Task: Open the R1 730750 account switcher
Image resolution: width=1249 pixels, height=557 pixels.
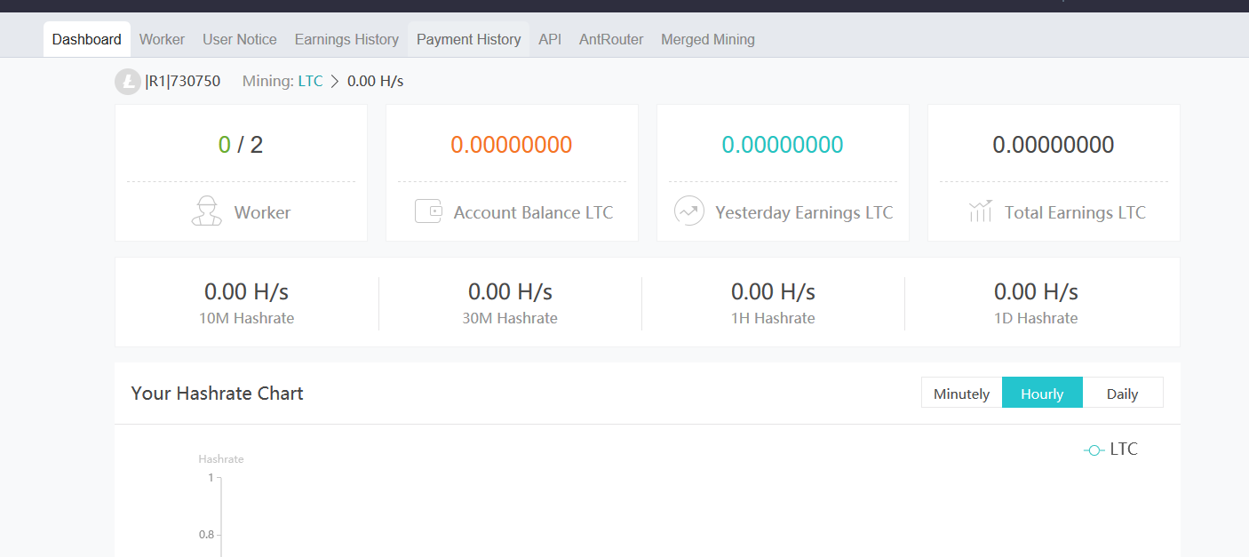Action: [183, 82]
